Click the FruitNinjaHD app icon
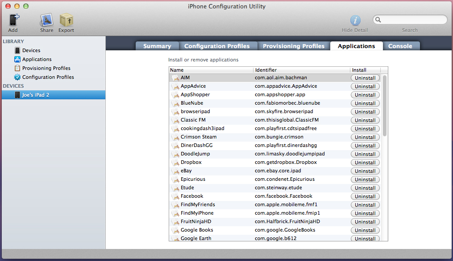 (x=175, y=222)
